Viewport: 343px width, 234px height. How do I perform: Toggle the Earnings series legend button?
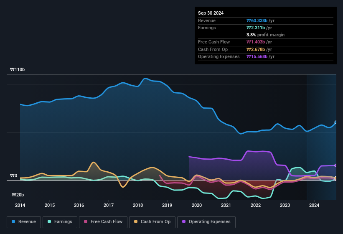pos(60,222)
